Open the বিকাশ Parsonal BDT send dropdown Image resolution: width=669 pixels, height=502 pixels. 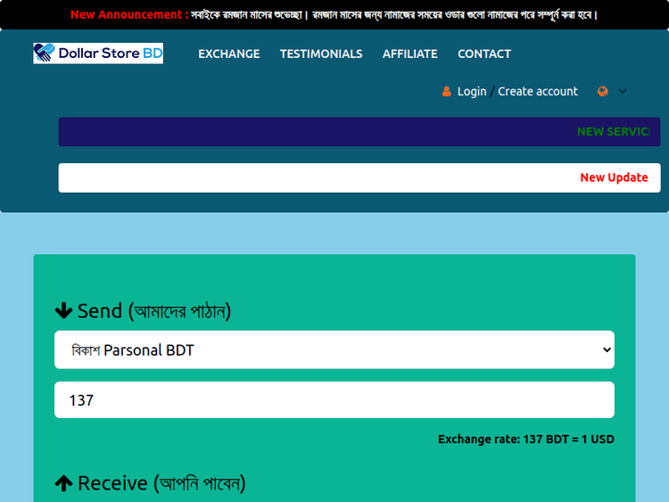click(334, 350)
